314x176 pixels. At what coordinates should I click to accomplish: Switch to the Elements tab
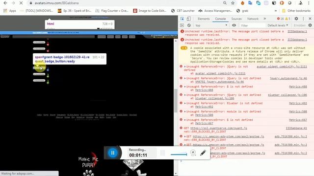point(204,19)
